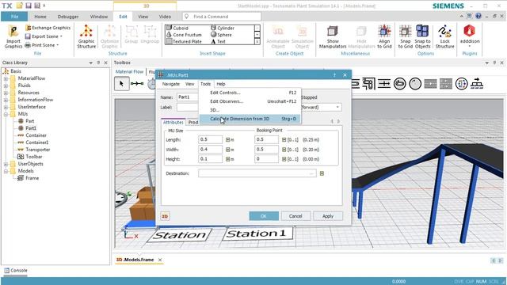Click the Save icon in quick access bar

click(x=29, y=6)
